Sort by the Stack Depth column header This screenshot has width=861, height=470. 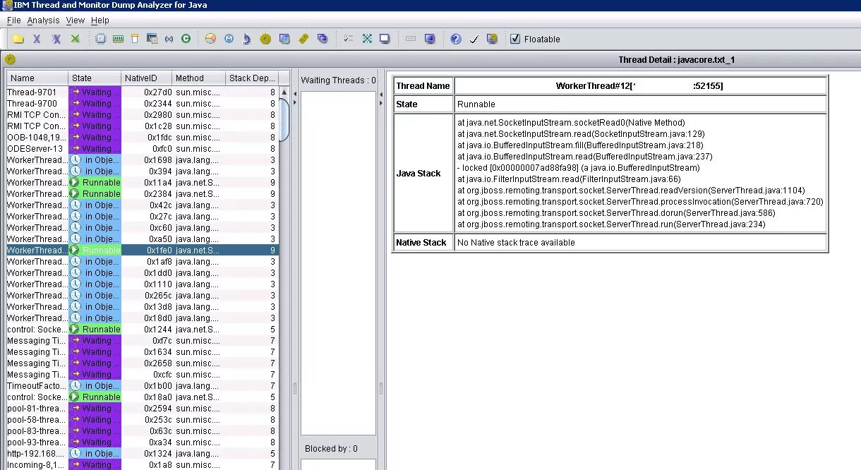[x=252, y=78]
